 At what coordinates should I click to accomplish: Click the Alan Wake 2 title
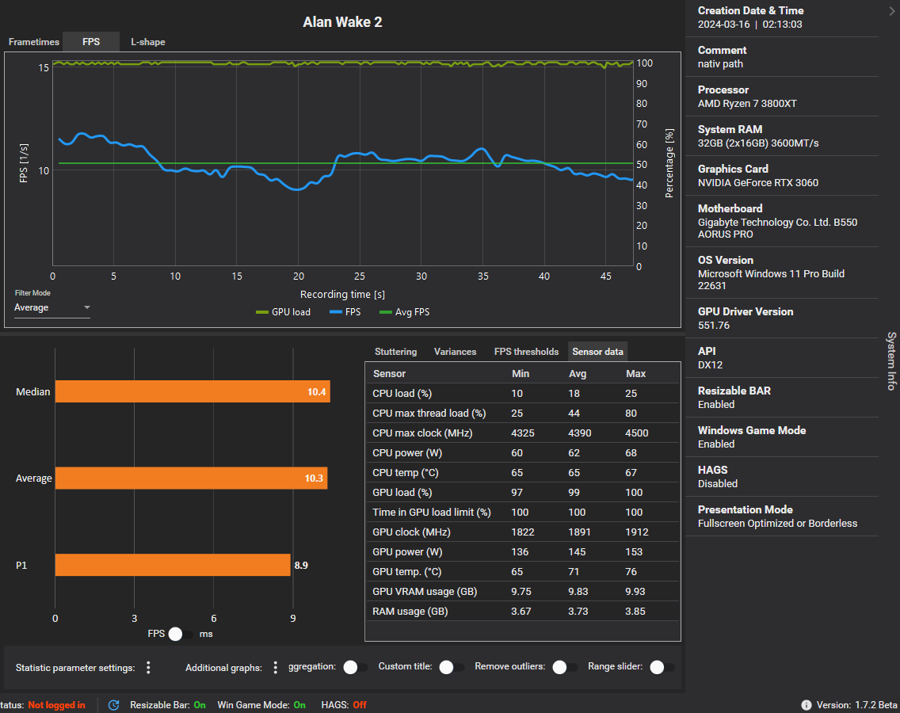342,22
